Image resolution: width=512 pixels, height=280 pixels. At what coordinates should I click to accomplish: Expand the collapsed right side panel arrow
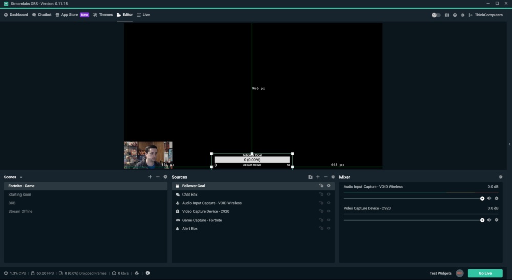pos(509,144)
